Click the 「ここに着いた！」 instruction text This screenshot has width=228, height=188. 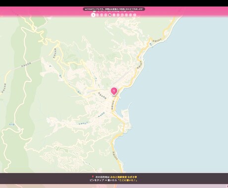click(x=127, y=180)
